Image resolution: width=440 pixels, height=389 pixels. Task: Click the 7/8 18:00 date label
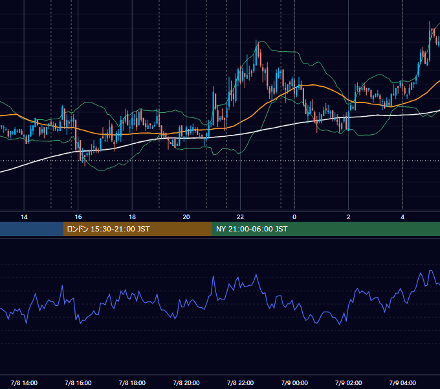click(132, 383)
